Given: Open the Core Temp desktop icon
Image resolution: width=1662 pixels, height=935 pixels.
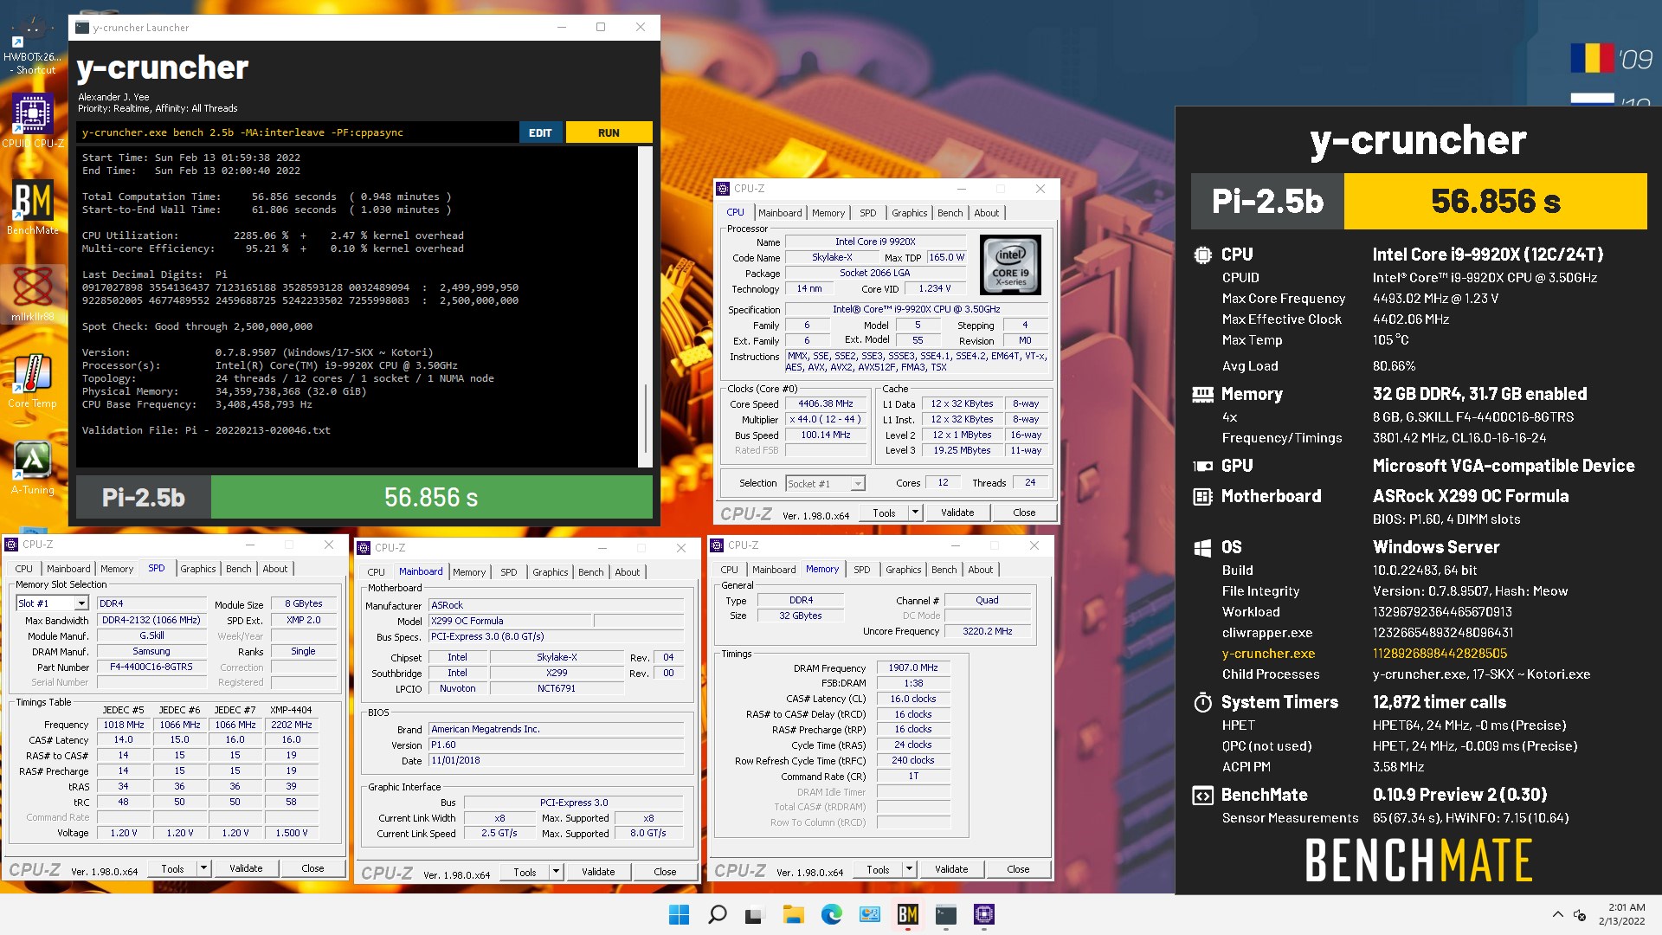Looking at the screenshot, I should [x=32, y=381].
